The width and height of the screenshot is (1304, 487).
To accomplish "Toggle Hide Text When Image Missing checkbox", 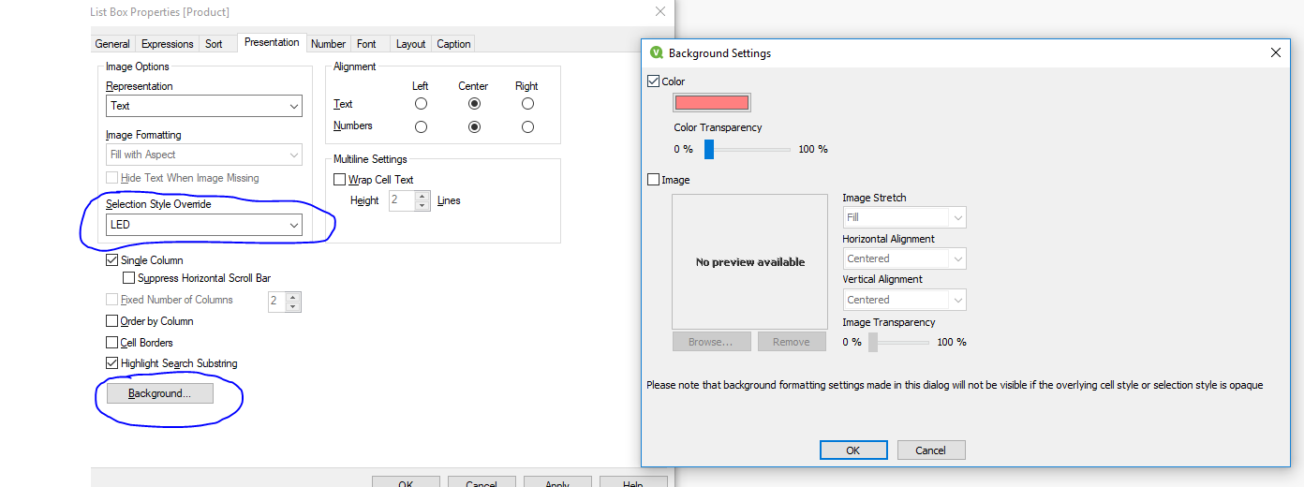I will (112, 178).
